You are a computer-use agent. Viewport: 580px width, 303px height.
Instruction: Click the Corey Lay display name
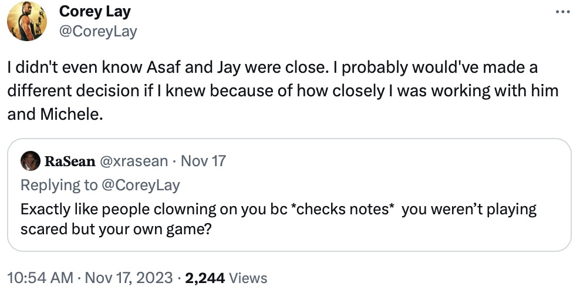click(x=95, y=11)
